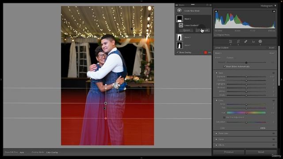Image resolution: width=283 pixels, height=159 pixels.
Task: Click the Previous button
Action: (229, 152)
